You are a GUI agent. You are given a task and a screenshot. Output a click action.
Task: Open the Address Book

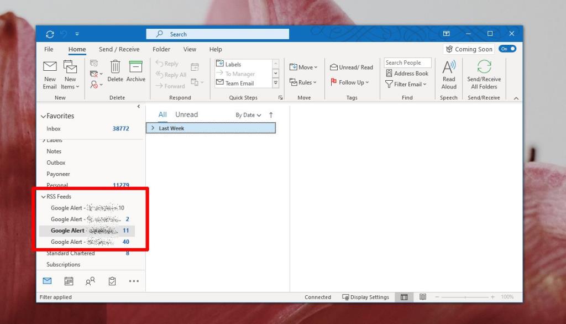[x=407, y=72]
